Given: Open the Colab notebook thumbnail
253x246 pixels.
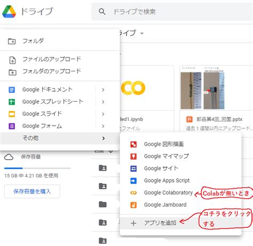Looking at the screenshot, I should pos(147,88).
